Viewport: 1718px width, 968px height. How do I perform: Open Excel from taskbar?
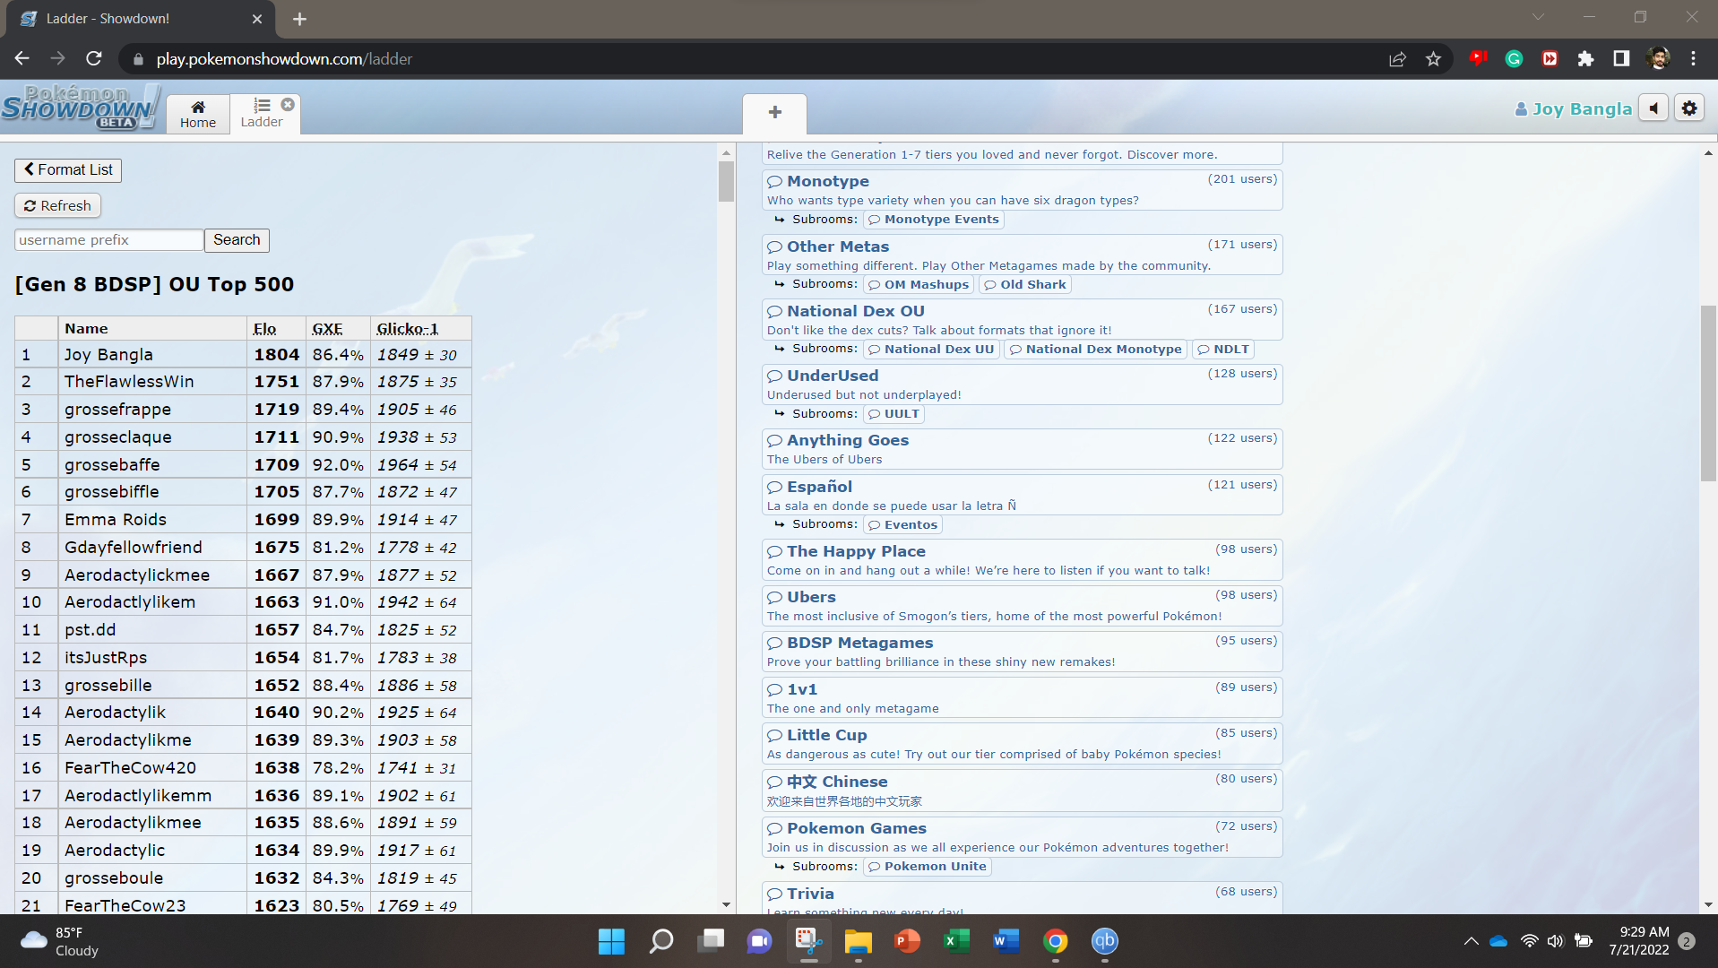[x=956, y=941]
